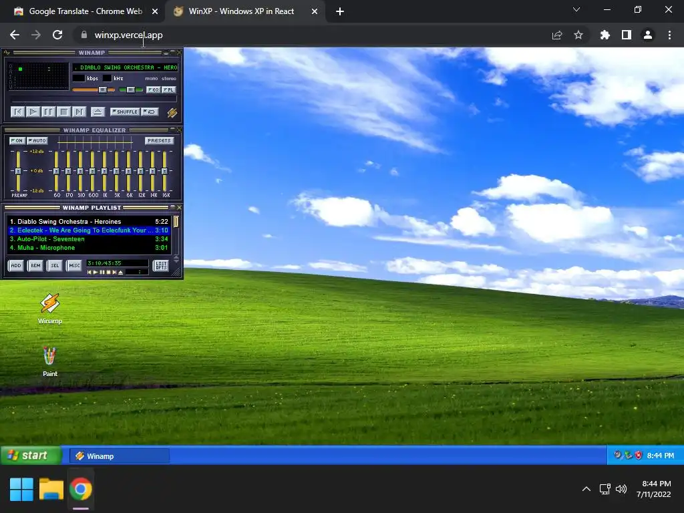Toggle Shuffle mode in Winamp
Screen dimensions: 684x513
pyautogui.click(x=125, y=112)
